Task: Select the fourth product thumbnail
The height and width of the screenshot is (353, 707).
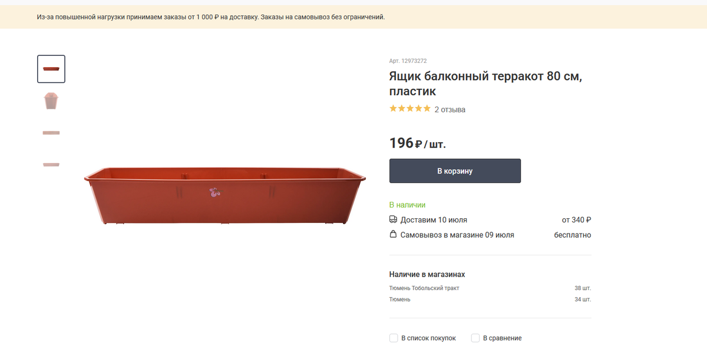Action: pos(51,164)
